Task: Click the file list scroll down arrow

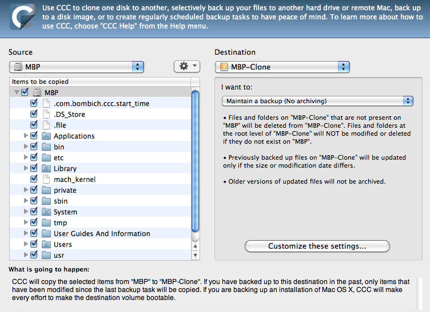Action: tap(195, 256)
